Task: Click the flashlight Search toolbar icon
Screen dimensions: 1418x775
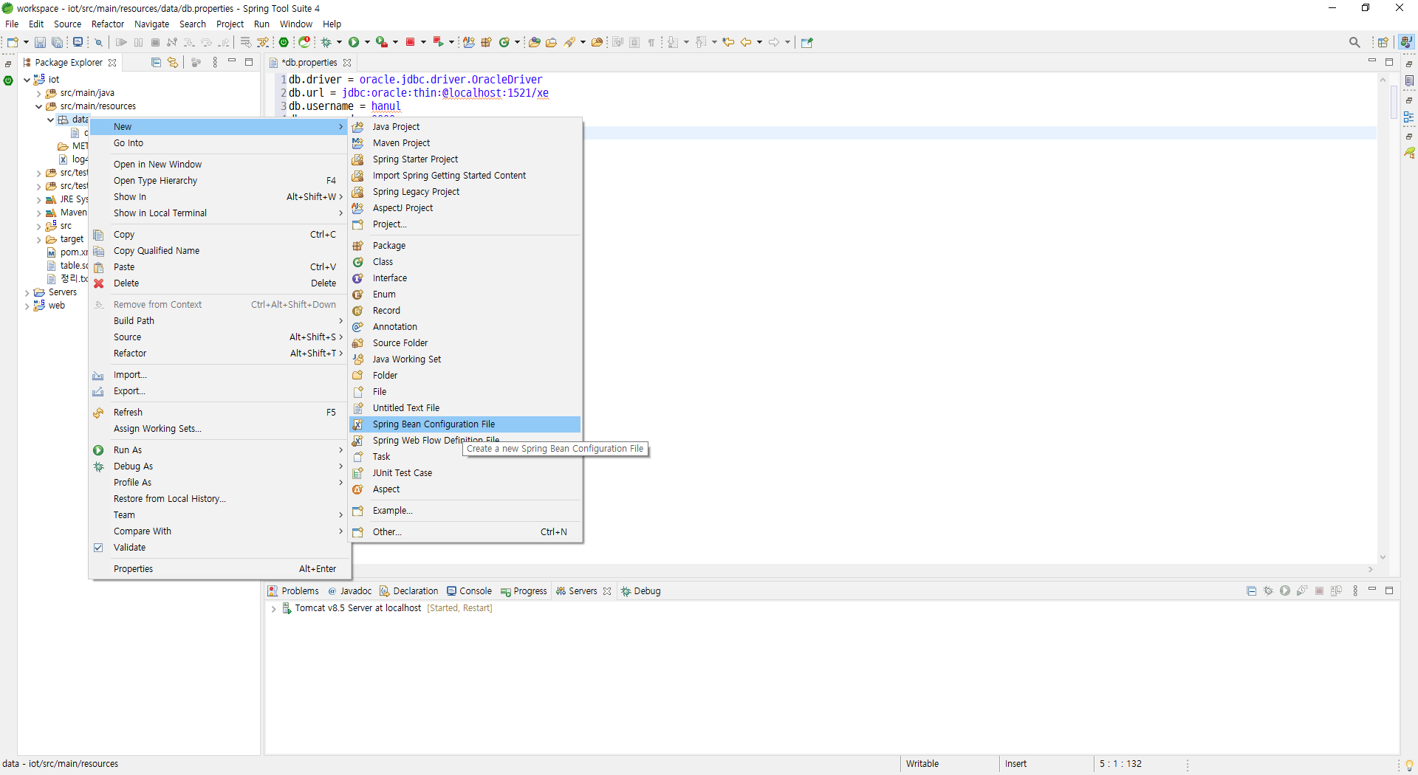Action: [x=569, y=42]
